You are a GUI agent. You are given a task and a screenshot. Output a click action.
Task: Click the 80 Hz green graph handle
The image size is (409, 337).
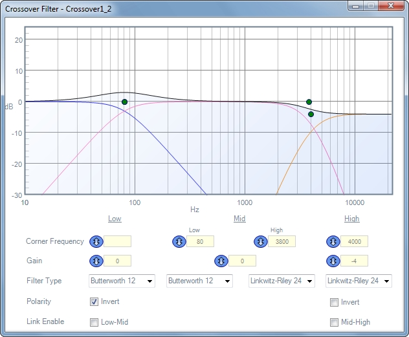(124, 102)
